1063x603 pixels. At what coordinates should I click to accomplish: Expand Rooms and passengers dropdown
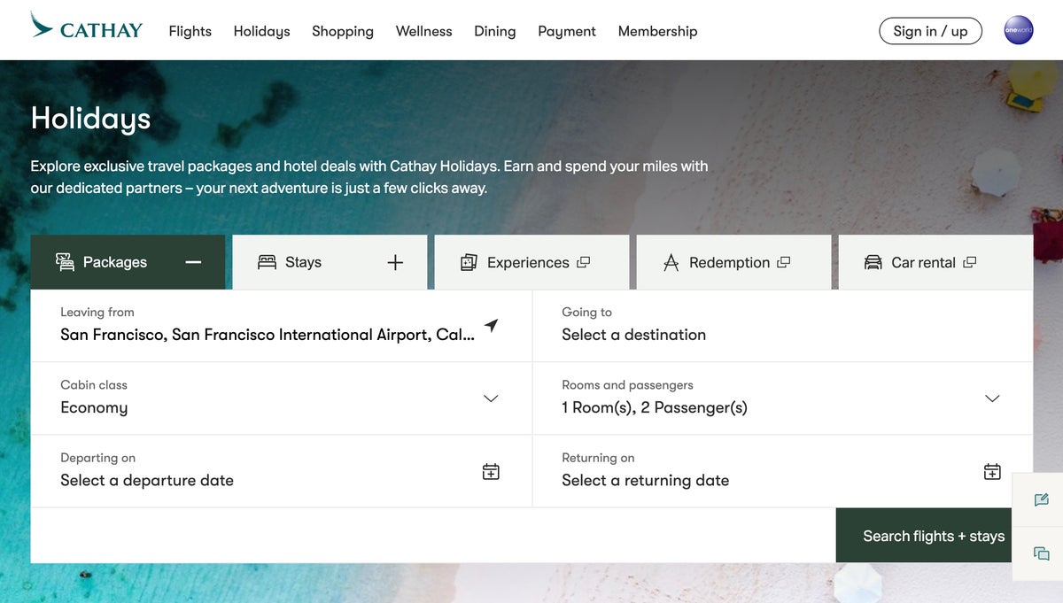point(992,398)
